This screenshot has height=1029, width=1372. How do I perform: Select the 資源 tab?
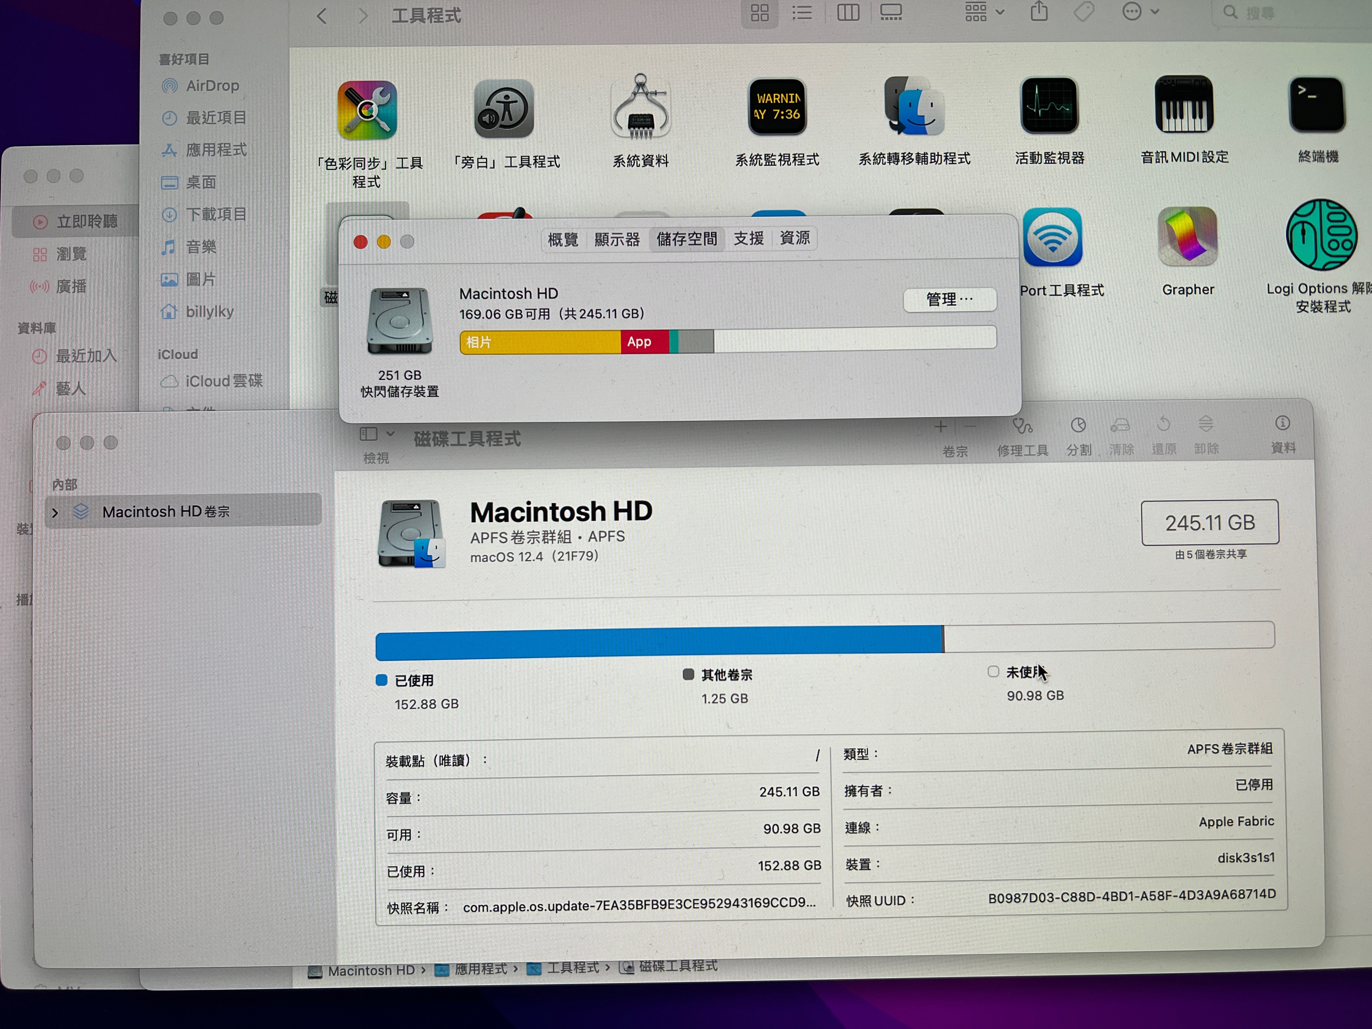(795, 238)
